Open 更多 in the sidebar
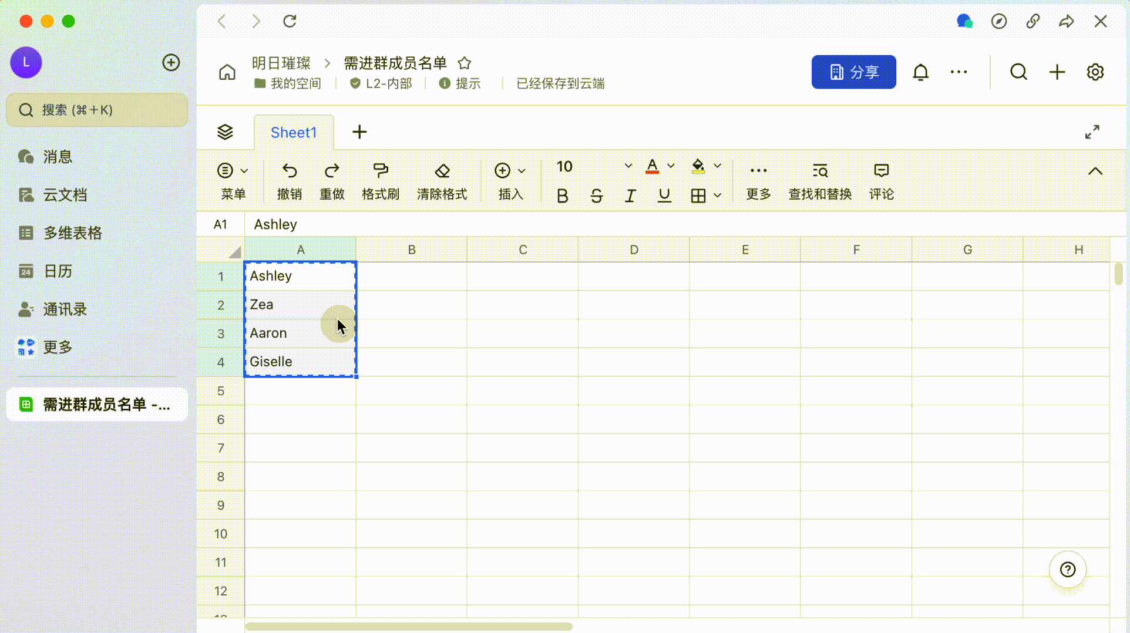This screenshot has width=1130, height=633. point(97,347)
